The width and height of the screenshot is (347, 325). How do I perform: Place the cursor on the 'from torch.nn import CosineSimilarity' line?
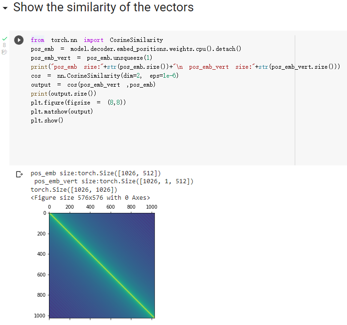[x=97, y=40]
